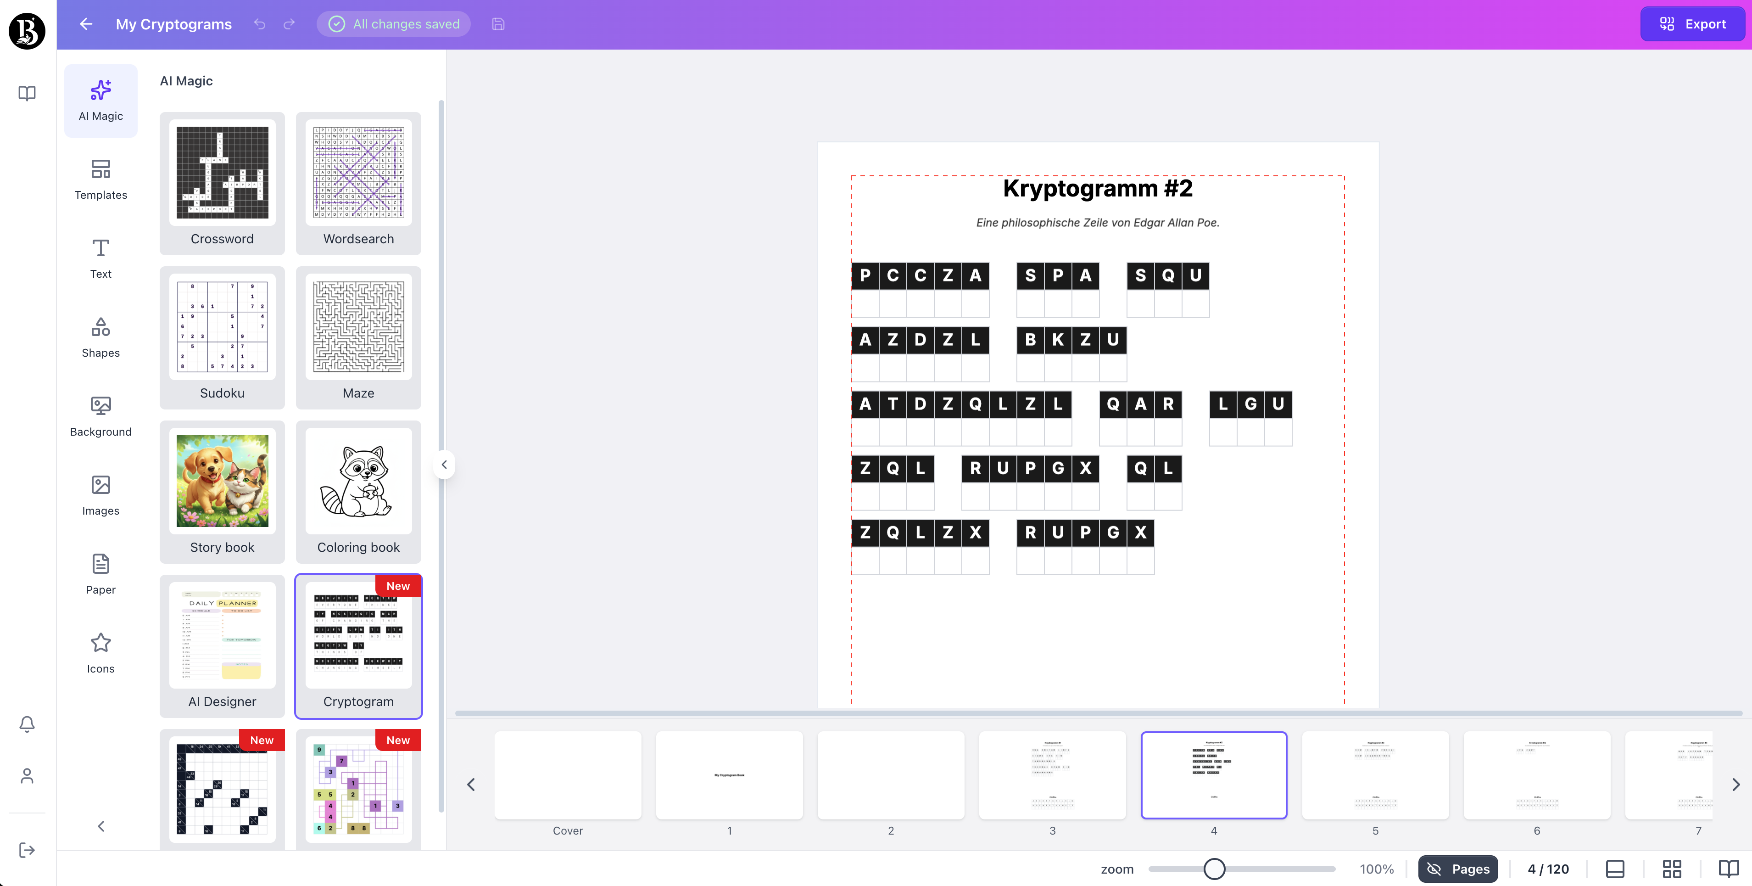Select the Icons panel in sidebar
Screen dimensions: 1752x886
click(100, 653)
